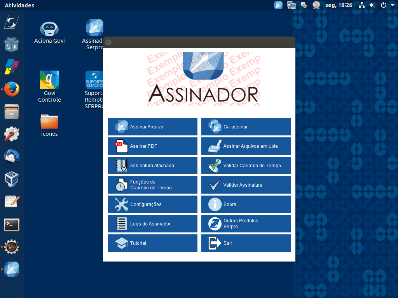Open the volume control in the system tray
This screenshot has height=298, width=398.
372,5
